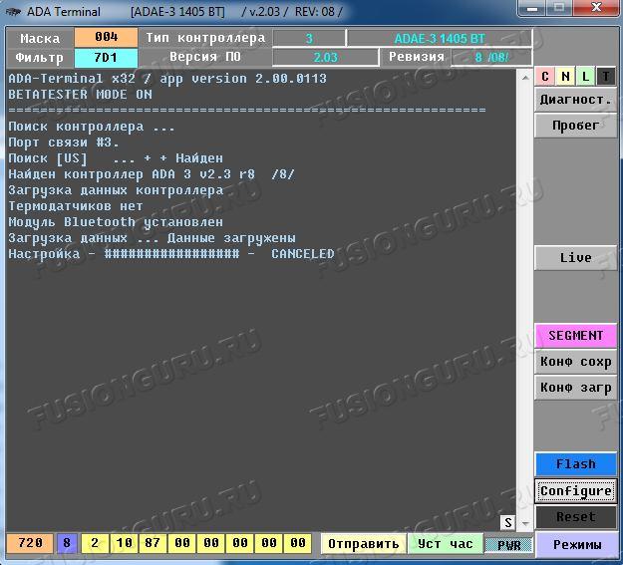Image resolution: width=623 pixels, height=565 pixels.
Task: Open the Пробег function
Action: (x=576, y=126)
